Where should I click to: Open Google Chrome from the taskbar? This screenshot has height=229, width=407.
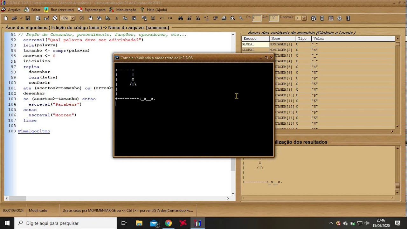[x=169, y=223]
